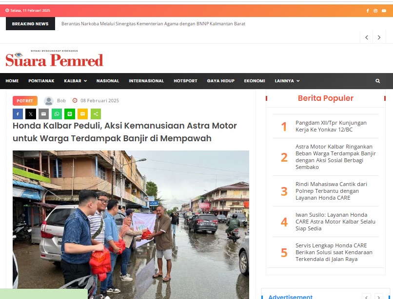This screenshot has height=299, width=393.
Task: Click the search magnifier icon in navbar
Action: [378, 81]
